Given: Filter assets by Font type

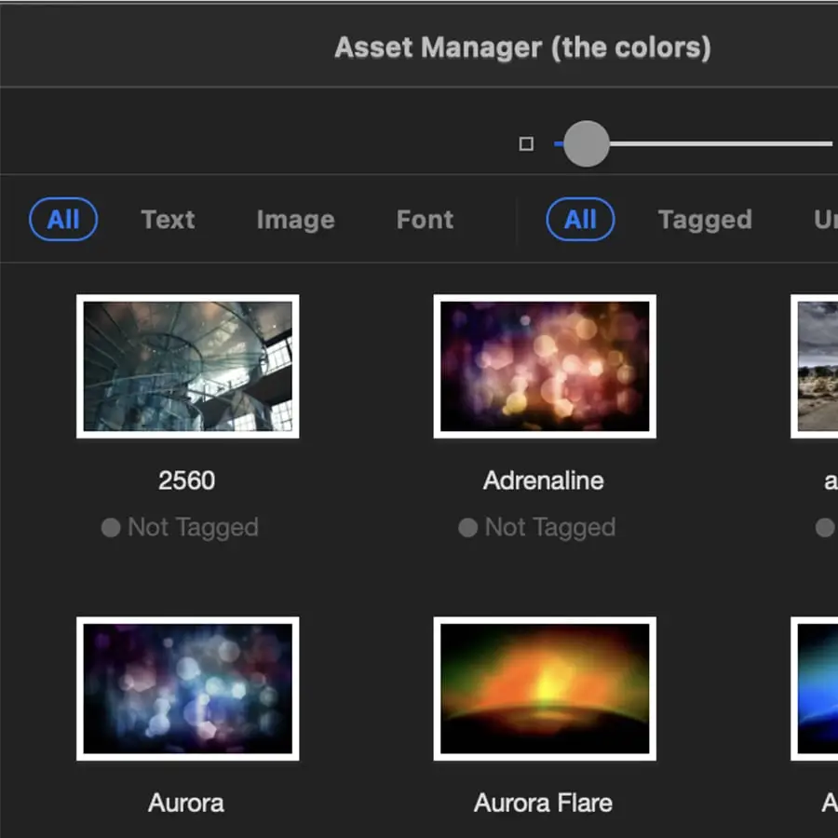Looking at the screenshot, I should pos(425,220).
